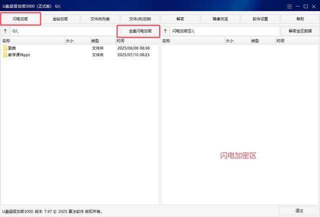
Task: Sort left pane by 时间 column
Action: coord(137,41)
